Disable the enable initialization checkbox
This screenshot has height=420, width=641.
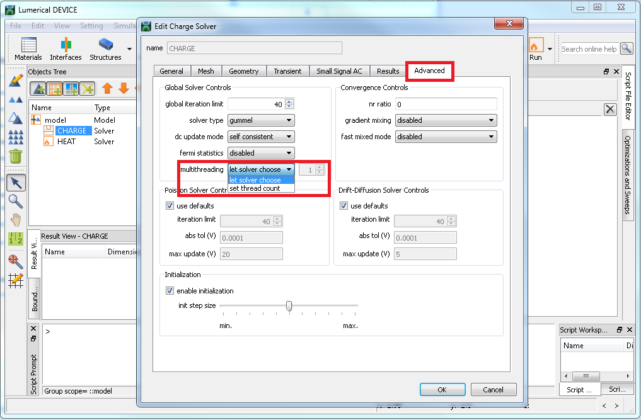click(x=170, y=290)
